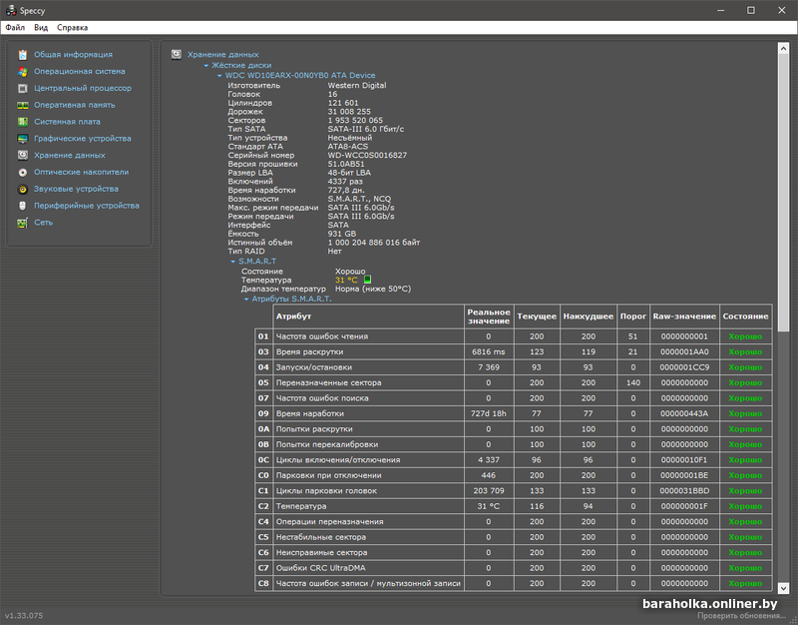Click the Периферийные устройства mouse icon
This screenshot has height=625, width=798.
(22, 206)
